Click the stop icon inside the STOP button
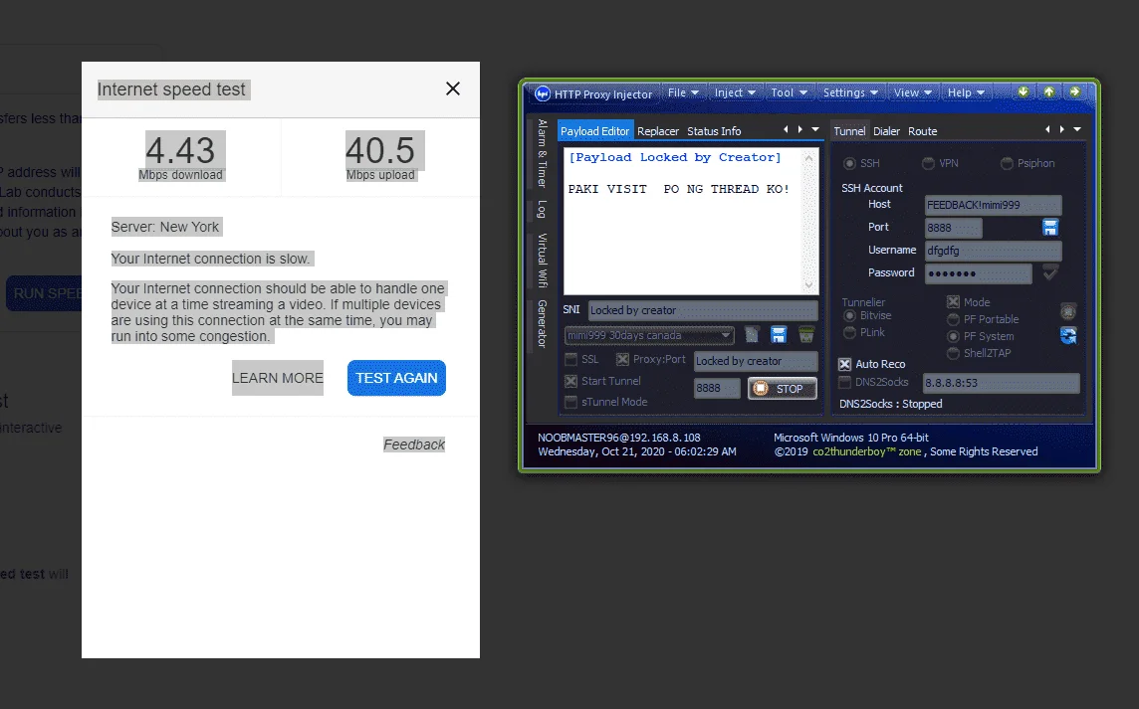 760,389
